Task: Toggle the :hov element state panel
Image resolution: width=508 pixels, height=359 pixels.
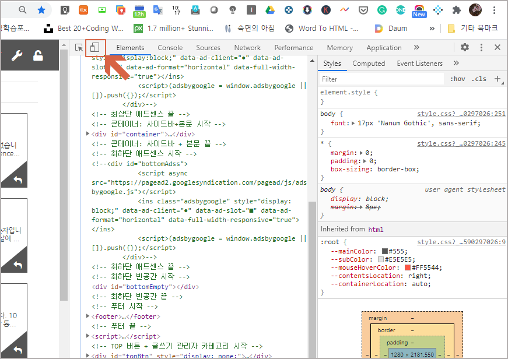Action: click(x=457, y=79)
